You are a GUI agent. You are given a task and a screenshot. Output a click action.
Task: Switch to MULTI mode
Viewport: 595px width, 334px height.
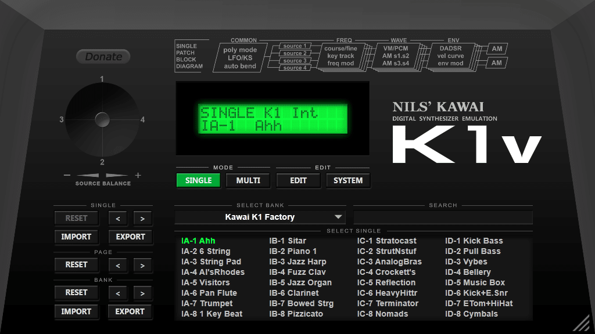pos(248,181)
